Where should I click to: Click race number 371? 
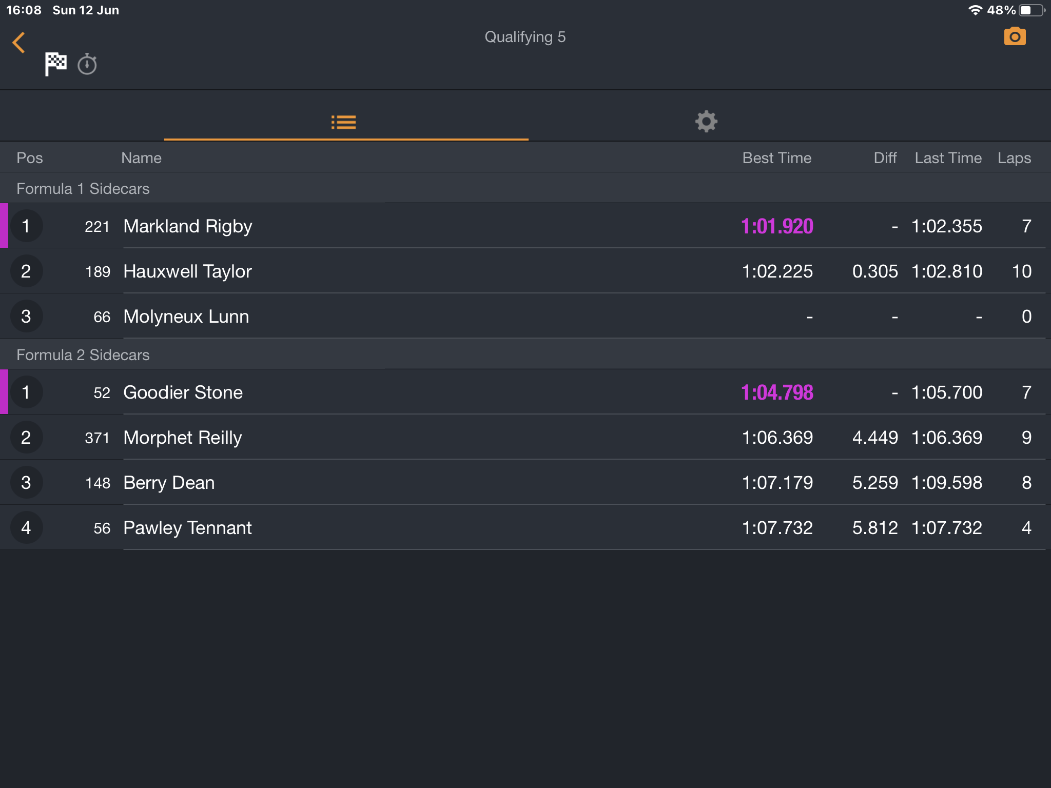[x=97, y=438]
